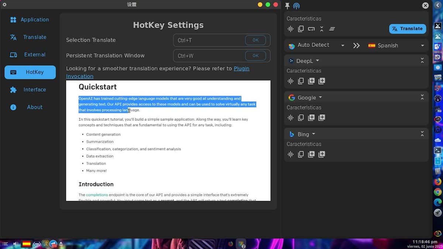Image resolution: width=443 pixels, height=249 pixels.
Task: Click the eject icon in the taskbar
Action: tap(61, 244)
